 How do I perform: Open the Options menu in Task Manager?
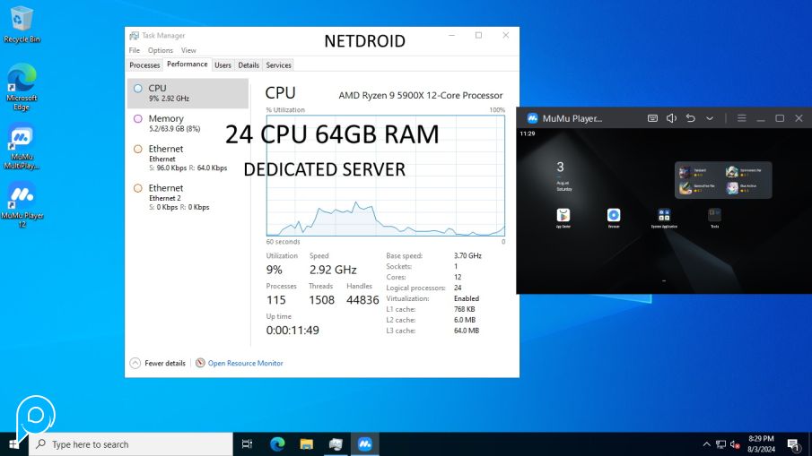[x=161, y=50]
